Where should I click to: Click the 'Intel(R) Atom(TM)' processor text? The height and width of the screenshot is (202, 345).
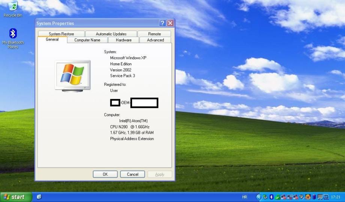pyautogui.click(x=133, y=121)
